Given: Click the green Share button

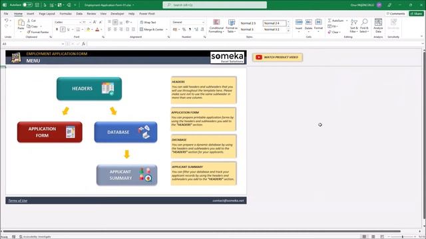Looking at the screenshot, I should [x=416, y=13].
